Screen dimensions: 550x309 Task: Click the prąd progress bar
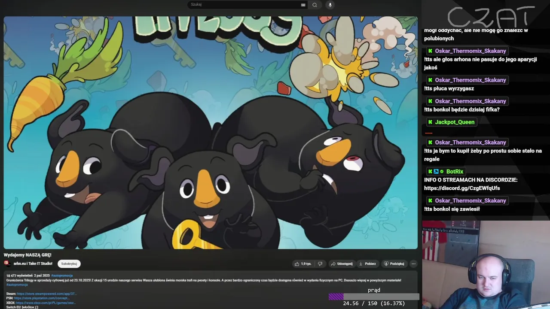pyautogui.click(x=374, y=297)
